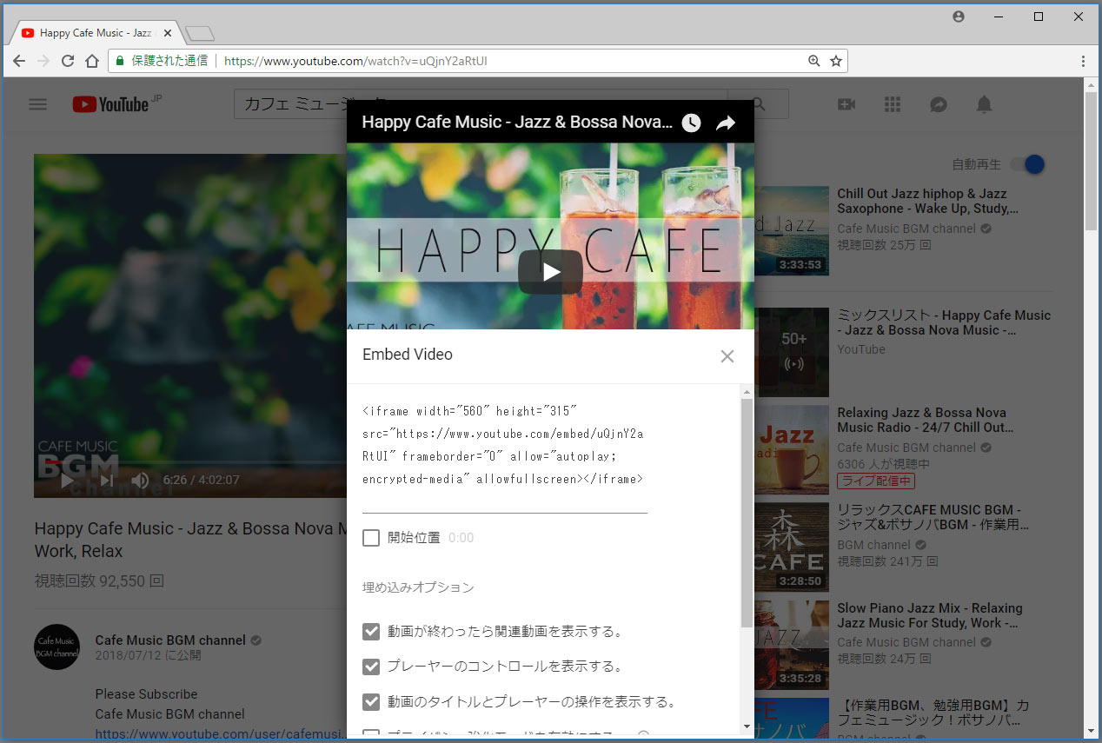
Task: Open the Chrome profile avatar icon
Action: coord(959,17)
